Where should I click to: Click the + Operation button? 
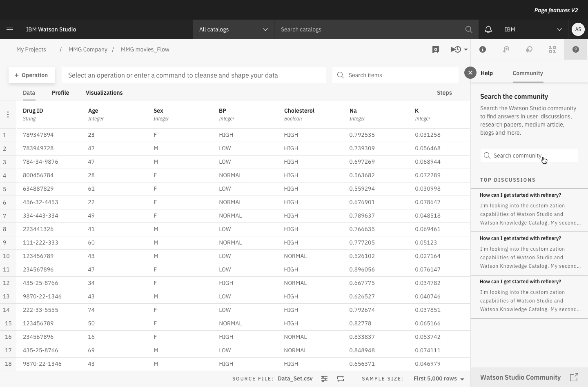(31, 75)
